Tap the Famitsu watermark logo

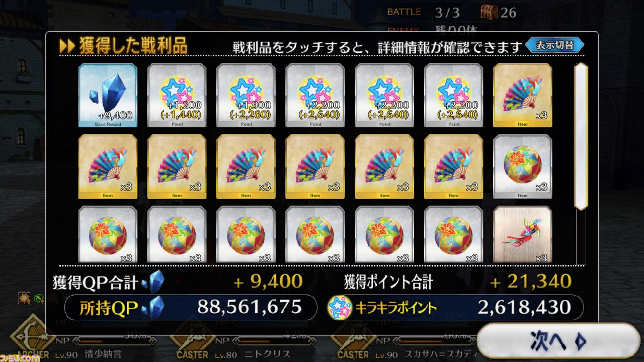[x=21, y=357]
